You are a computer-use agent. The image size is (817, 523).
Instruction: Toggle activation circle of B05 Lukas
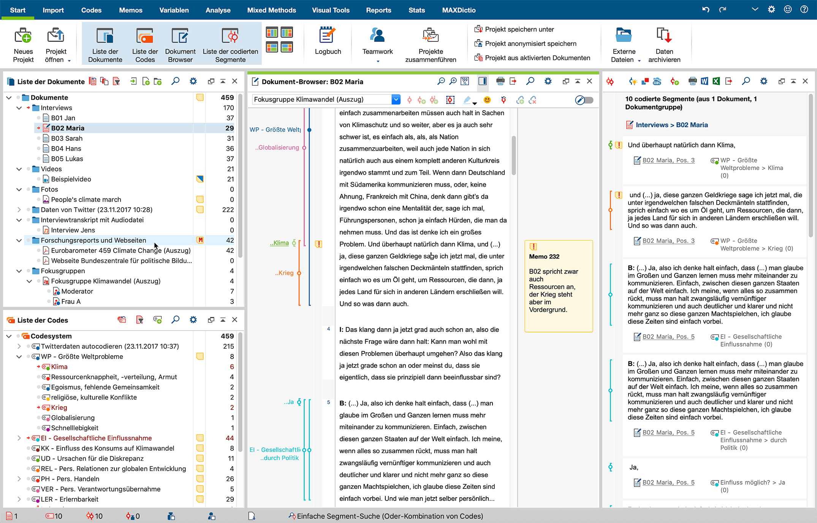[x=39, y=159]
